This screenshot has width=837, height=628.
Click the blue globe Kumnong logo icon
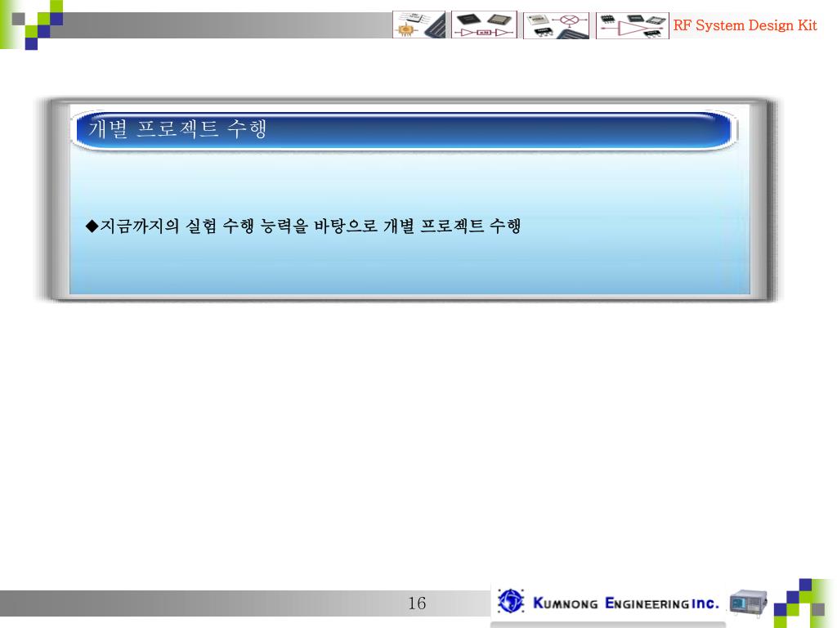tap(511, 601)
